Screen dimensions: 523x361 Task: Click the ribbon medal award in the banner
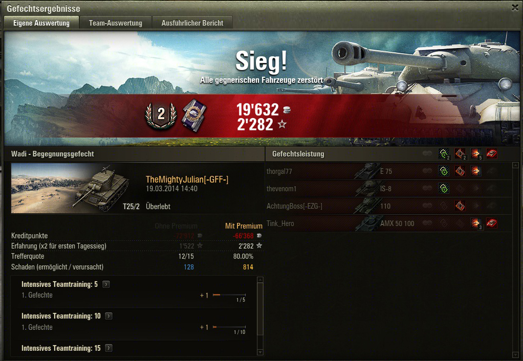(194, 116)
